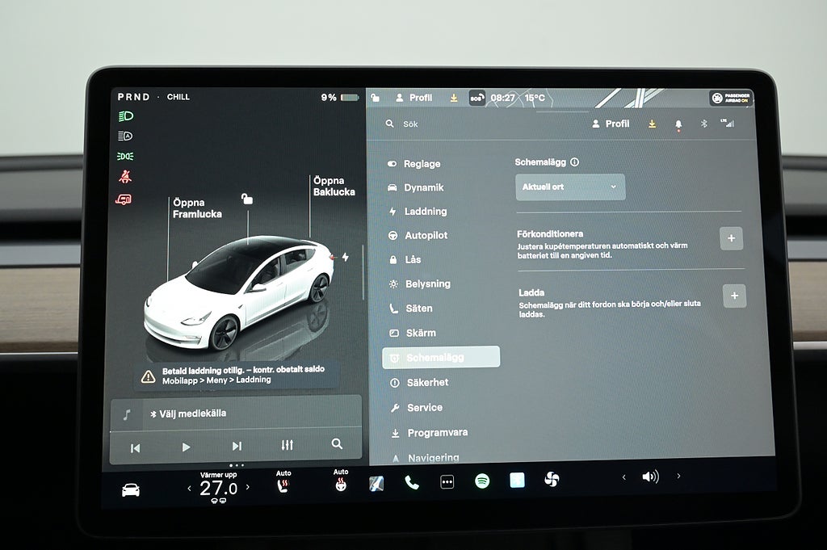
Task: Open the Spotify app
Action: [482, 481]
